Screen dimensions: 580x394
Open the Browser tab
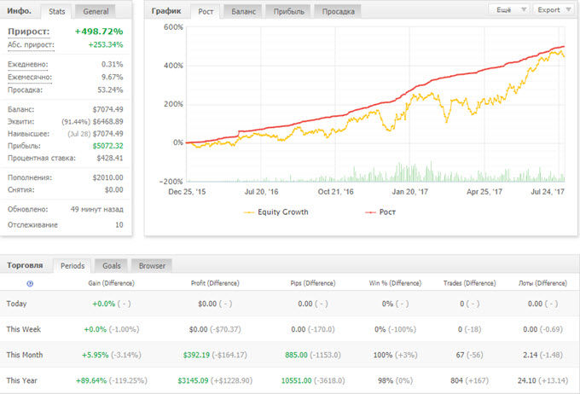(152, 265)
